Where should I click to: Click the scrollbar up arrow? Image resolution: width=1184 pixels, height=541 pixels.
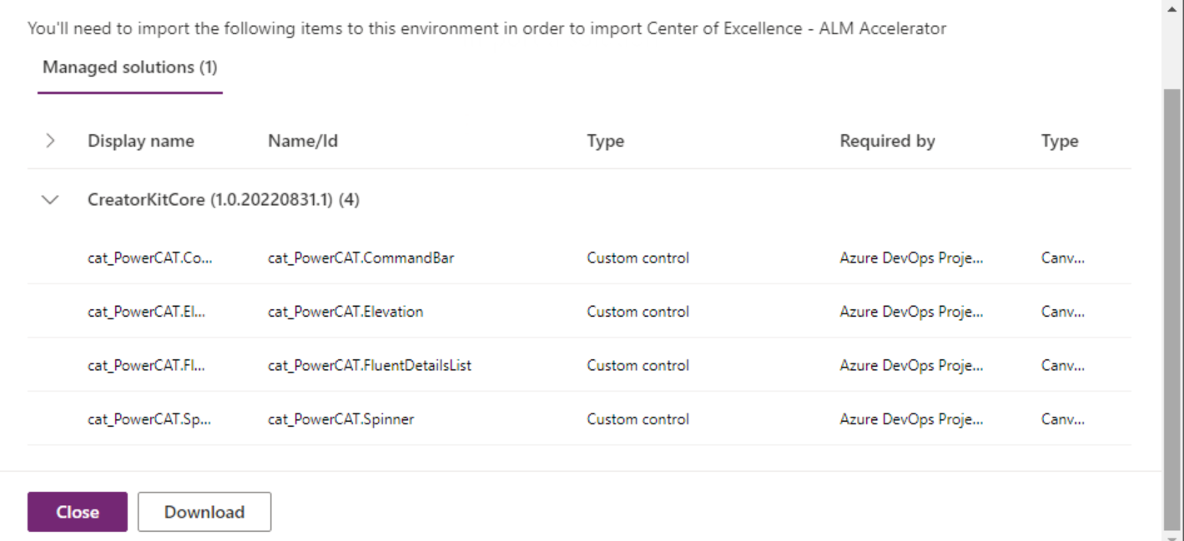[1173, 8]
